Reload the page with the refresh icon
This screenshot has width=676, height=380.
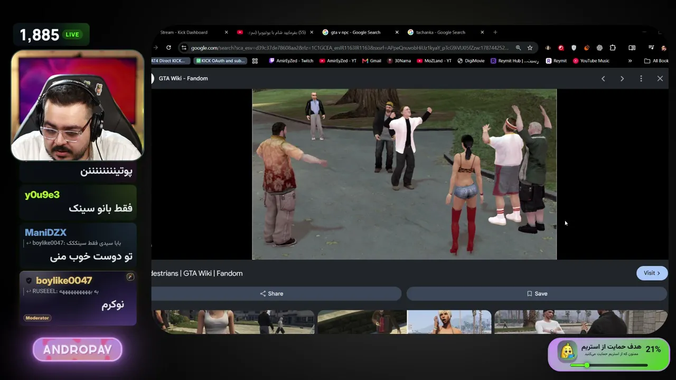click(x=168, y=47)
